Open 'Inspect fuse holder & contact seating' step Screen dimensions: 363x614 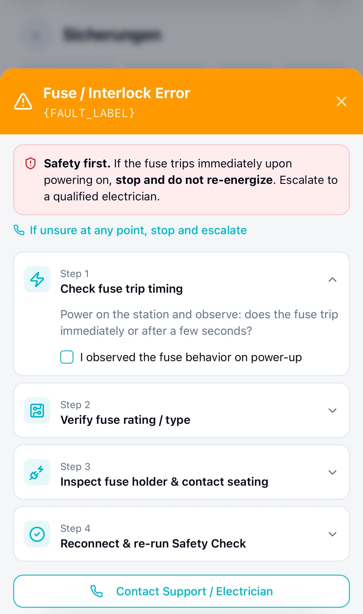point(164,482)
